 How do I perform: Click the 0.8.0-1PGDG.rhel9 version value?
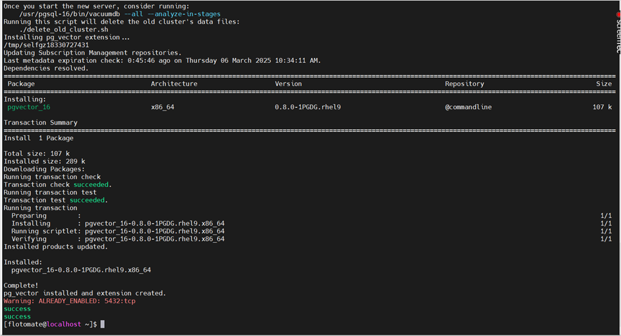(307, 107)
